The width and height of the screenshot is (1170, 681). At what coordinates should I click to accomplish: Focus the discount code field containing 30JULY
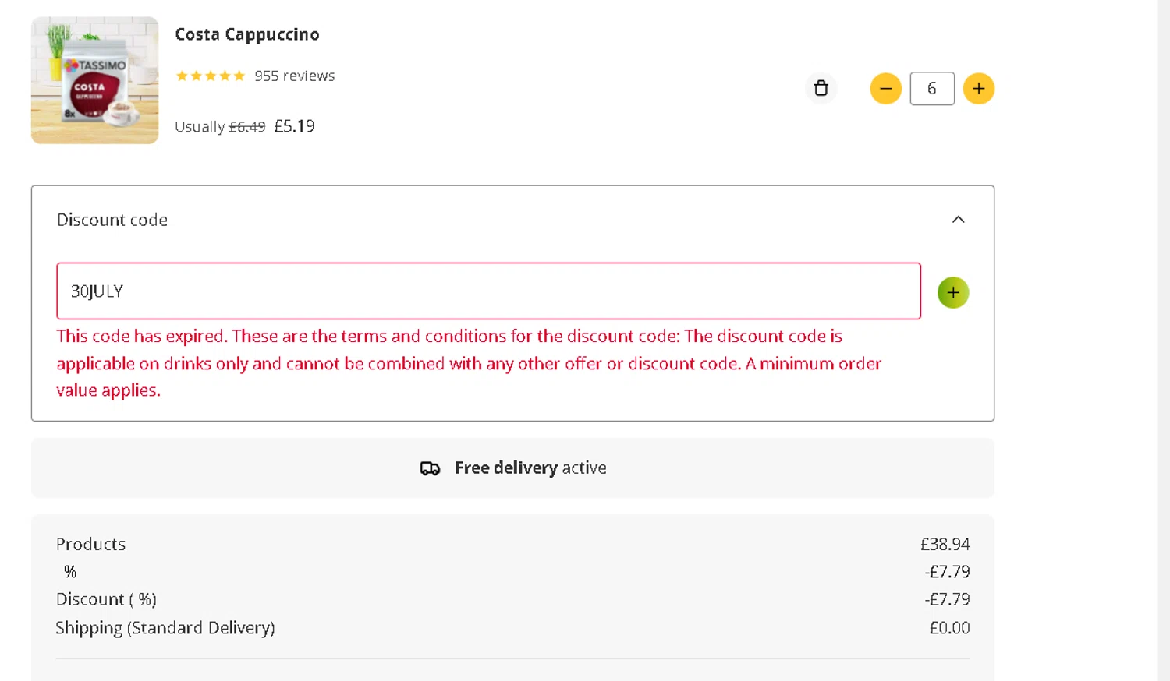tap(488, 291)
